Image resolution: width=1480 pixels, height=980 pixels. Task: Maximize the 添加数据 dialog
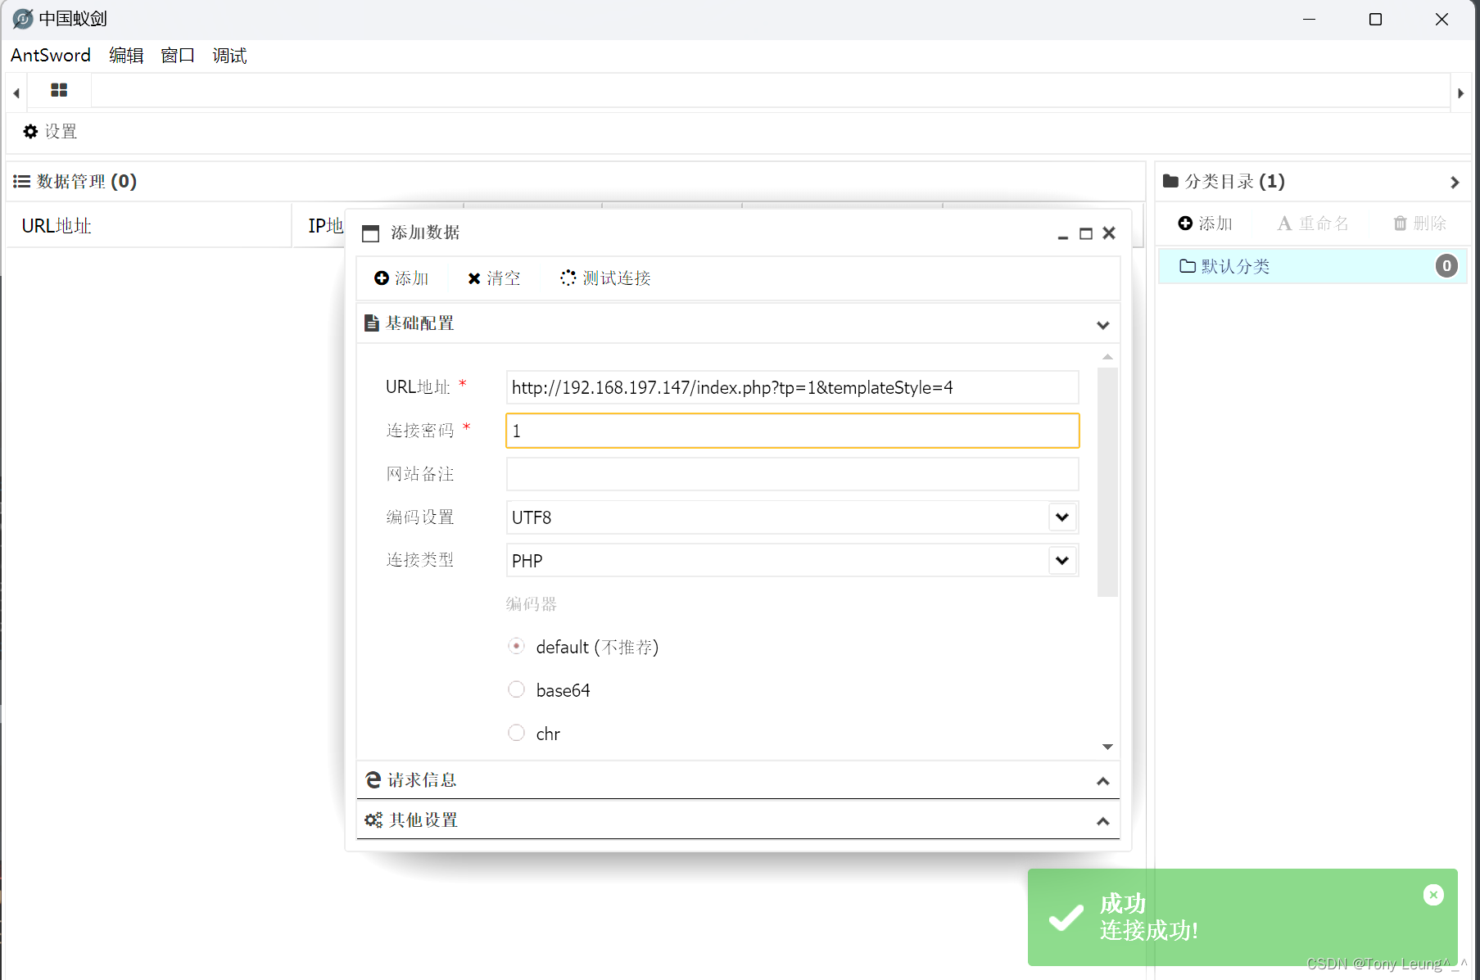click(1086, 233)
